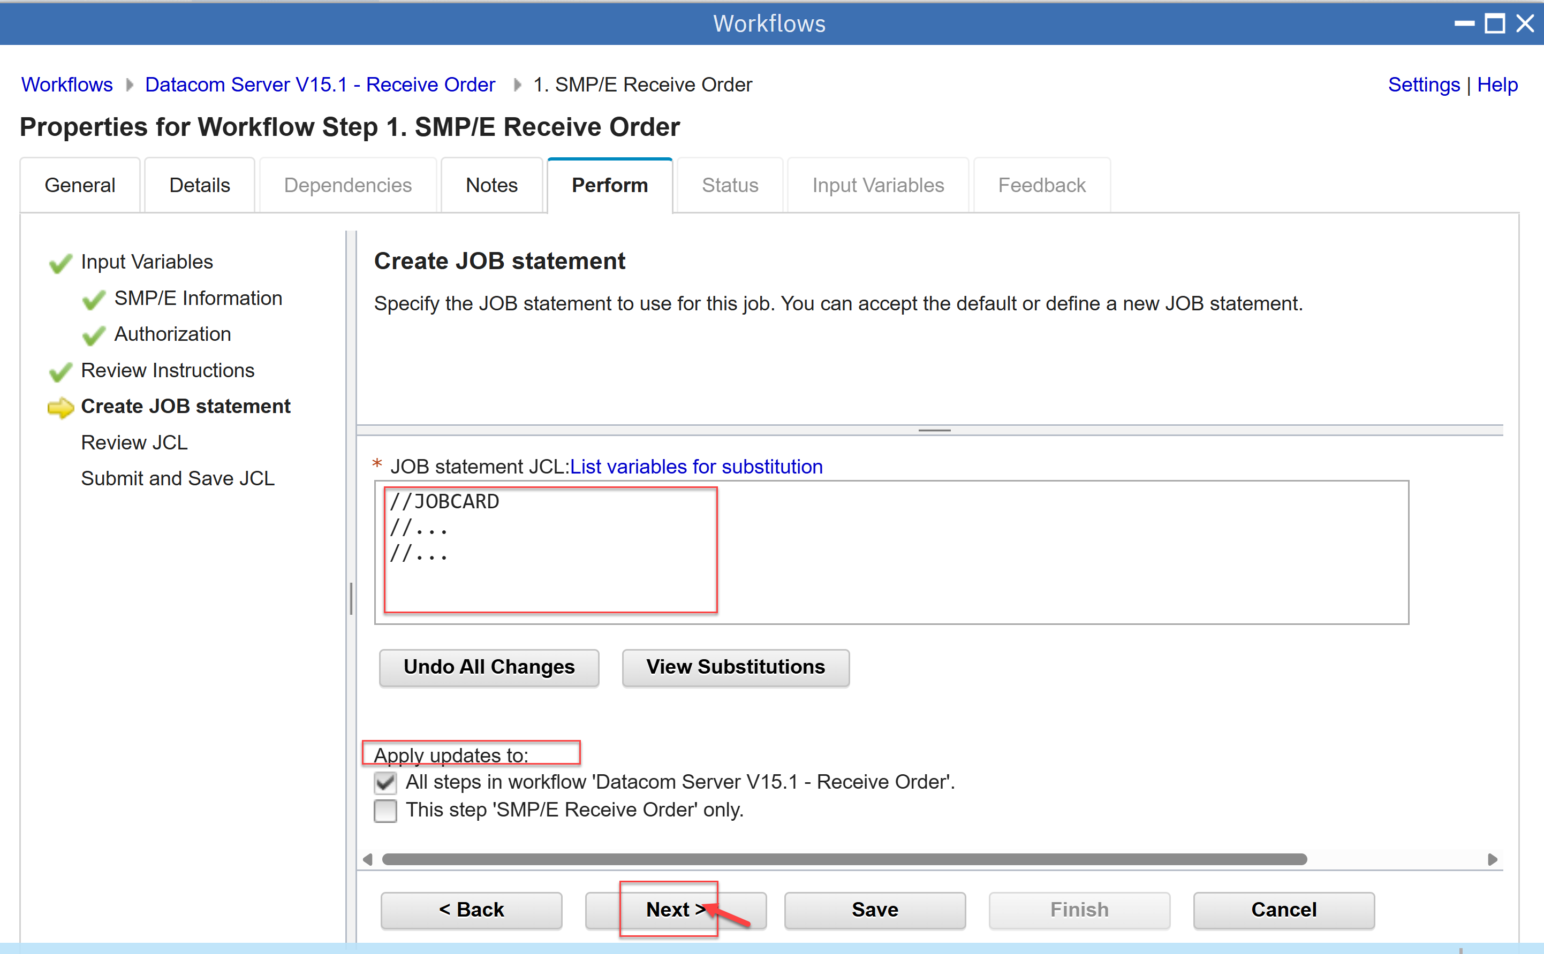Maximize the Workflows window
Screen dimensions: 1544x954
(1494, 24)
